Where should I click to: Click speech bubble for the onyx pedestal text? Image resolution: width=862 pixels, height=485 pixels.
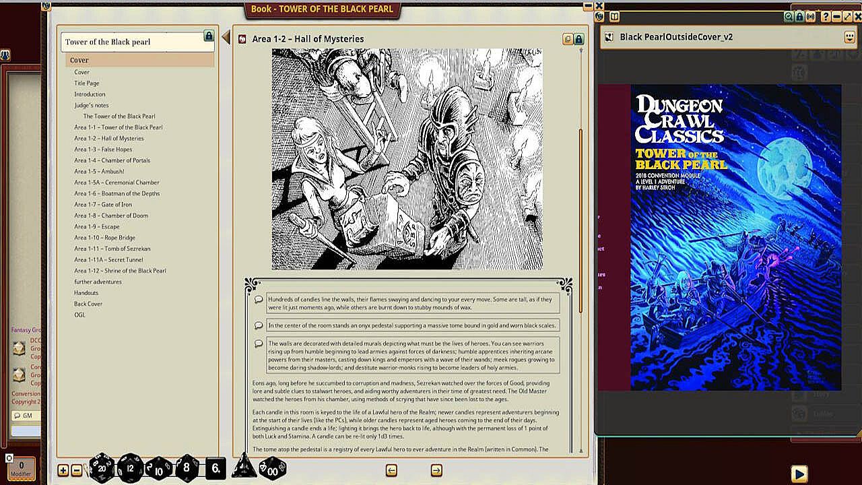point(259,325)
